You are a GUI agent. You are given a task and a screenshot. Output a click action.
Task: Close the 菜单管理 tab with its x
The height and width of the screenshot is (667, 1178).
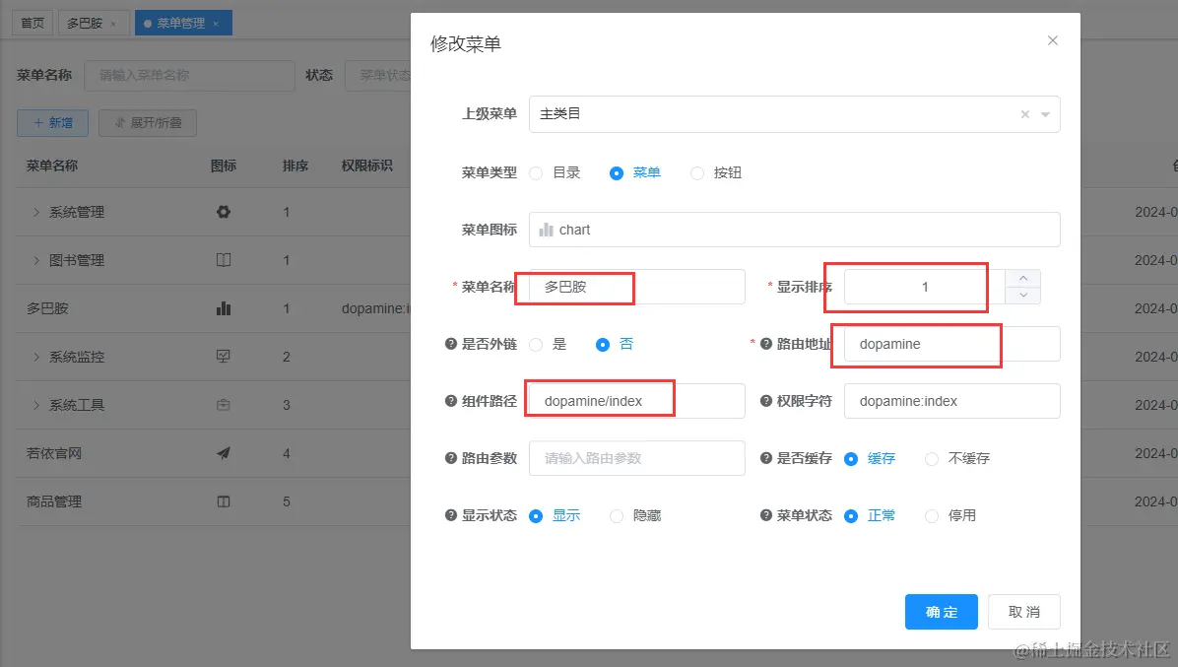(x=216, y=24)
